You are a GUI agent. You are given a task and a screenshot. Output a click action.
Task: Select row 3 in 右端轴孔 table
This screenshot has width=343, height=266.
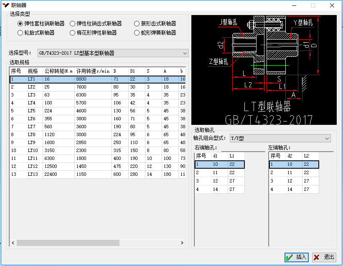[x=219, y=181]
